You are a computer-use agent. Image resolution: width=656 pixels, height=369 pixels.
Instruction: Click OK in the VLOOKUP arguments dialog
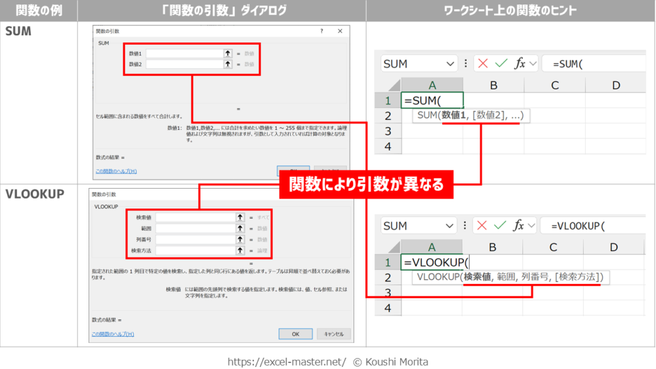pos(295,334)
